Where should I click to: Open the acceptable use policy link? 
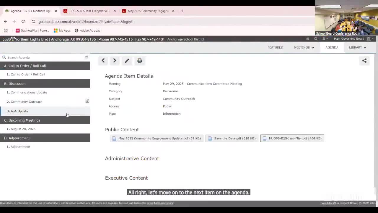click(x=160, y=203)
